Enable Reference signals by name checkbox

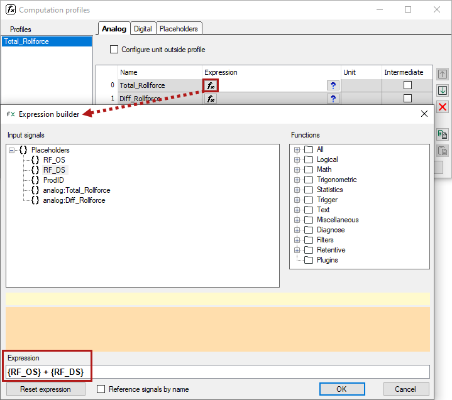coord(101,389)
